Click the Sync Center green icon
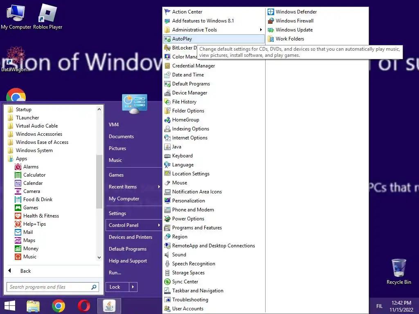419x314 pixels. pyautogui.click(x=167, y=282)
